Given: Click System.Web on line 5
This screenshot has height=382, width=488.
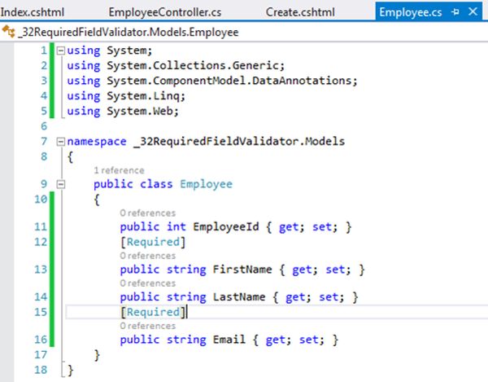Looking at the screenshot, I should (x=140, y=112).
